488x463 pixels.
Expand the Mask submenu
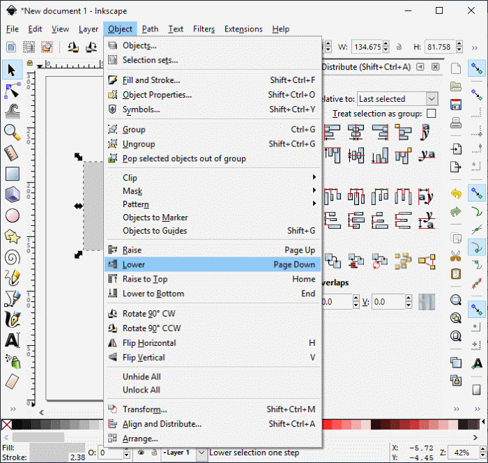coord(213,191)
